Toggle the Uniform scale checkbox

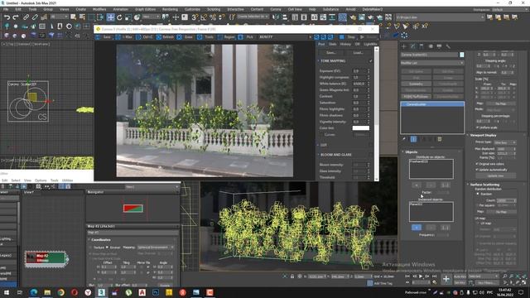point(478,127)
